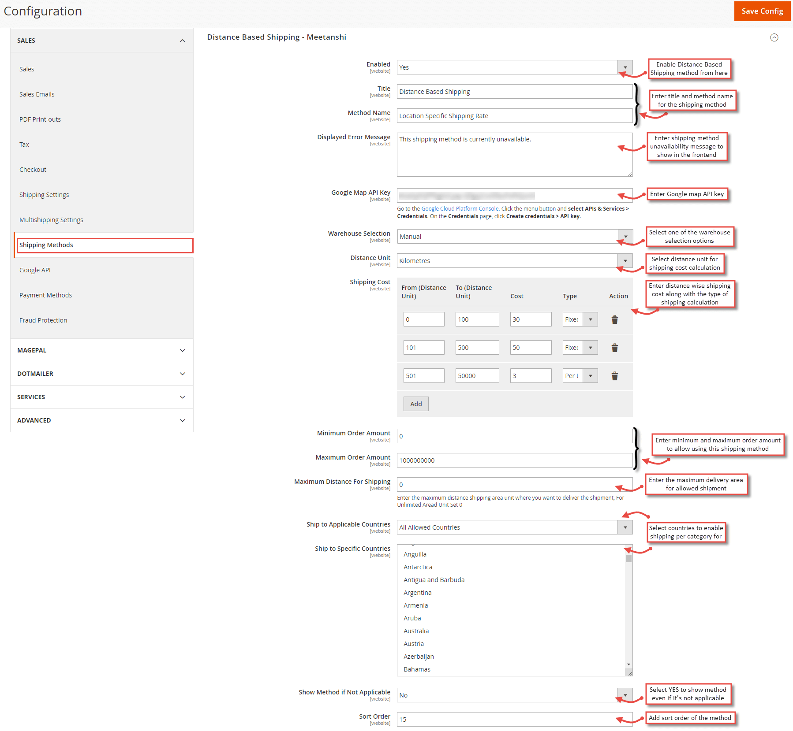Open Multishipping Settings page

pos(51,220)
